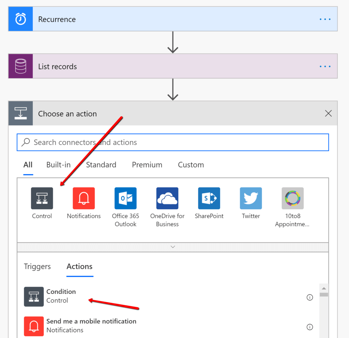
Task: Switch to the Premium connectors tab
Action: coord(147,165)
